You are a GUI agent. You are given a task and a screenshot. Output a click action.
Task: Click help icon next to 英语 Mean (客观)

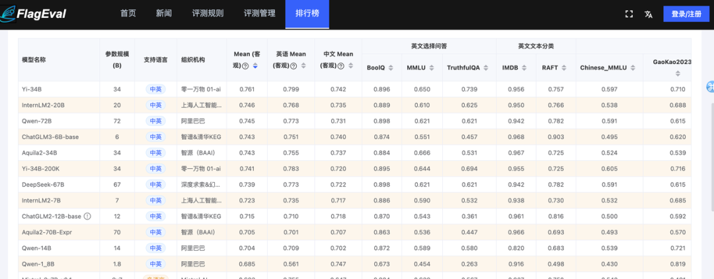pyautogui.click(x=294, y=67)
